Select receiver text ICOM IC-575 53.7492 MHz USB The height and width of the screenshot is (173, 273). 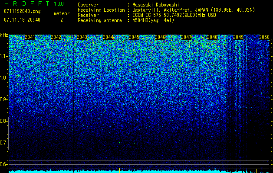(x=174, y=15)
